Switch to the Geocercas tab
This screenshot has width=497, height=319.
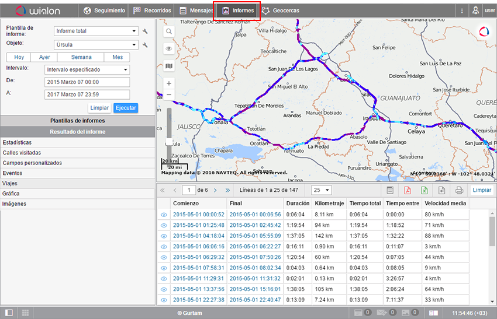coord(281,10)
